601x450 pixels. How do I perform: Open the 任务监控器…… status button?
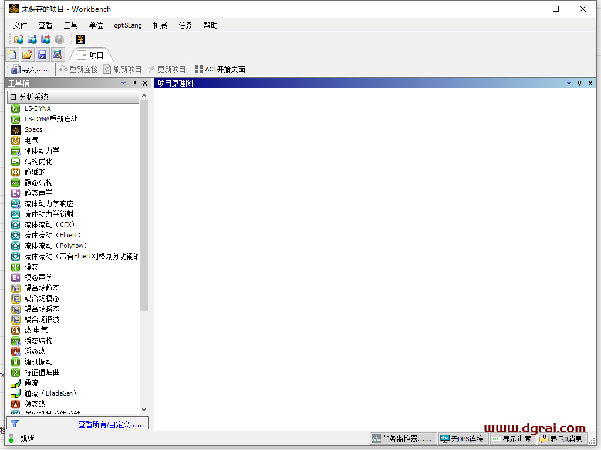[403, 439]
